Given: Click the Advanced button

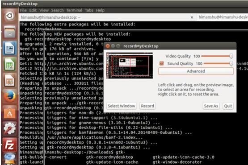Looking at the screenshot, I should tap(196, 71).
